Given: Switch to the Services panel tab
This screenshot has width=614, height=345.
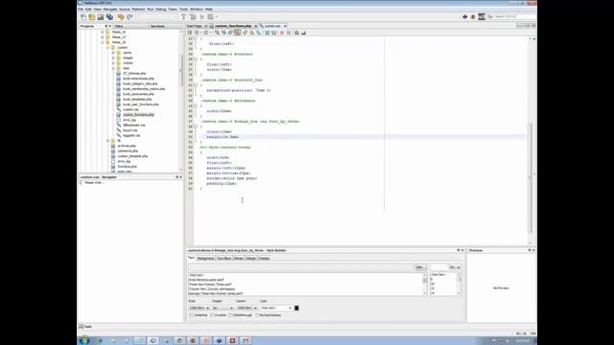Looking at the screenshot, I should click(x=157, y=26).
